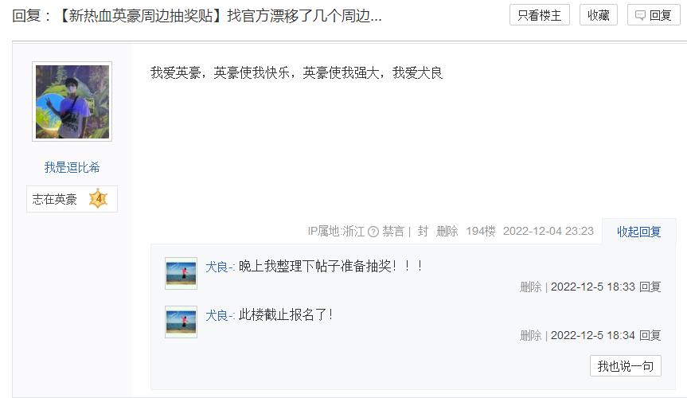Click 犬良- name in the 晚上我整理 reply
The width and height of the screenshot is (687, 398).
220,267
